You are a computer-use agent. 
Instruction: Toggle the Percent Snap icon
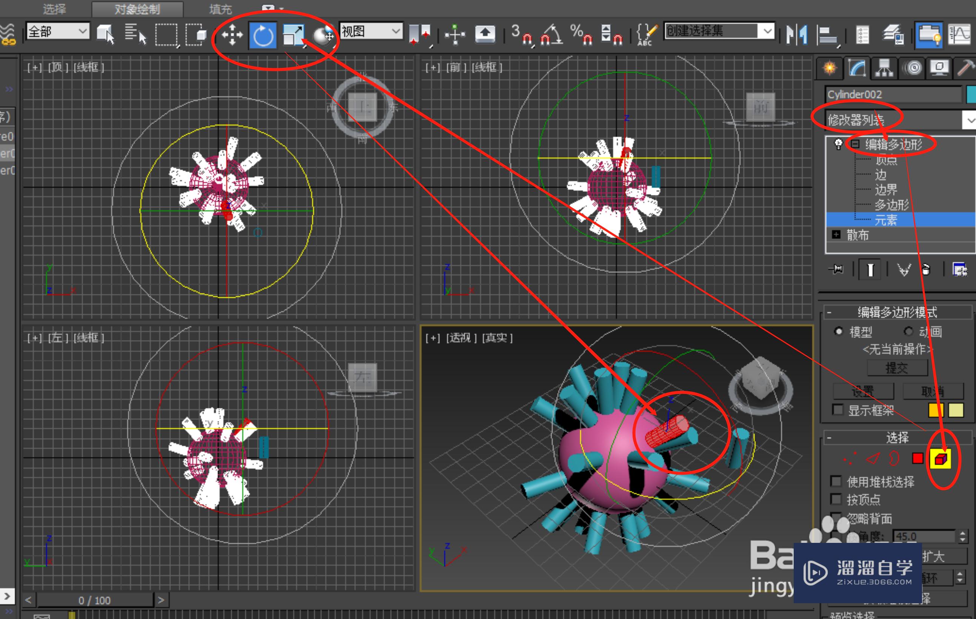[581, 35]
